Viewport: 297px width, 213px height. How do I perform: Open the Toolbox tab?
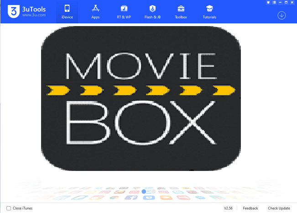point(181,12)
